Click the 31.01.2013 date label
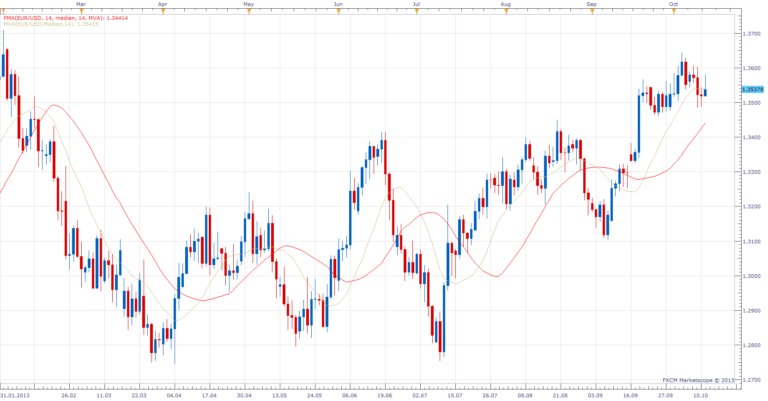Screen dimensions: 768x401 (x=15, y=395)
